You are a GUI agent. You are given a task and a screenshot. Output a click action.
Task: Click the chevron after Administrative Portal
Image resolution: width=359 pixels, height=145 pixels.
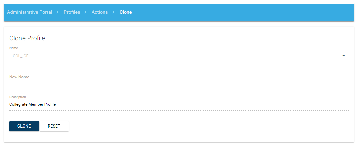pyautogui.click(x=58, y=12)
